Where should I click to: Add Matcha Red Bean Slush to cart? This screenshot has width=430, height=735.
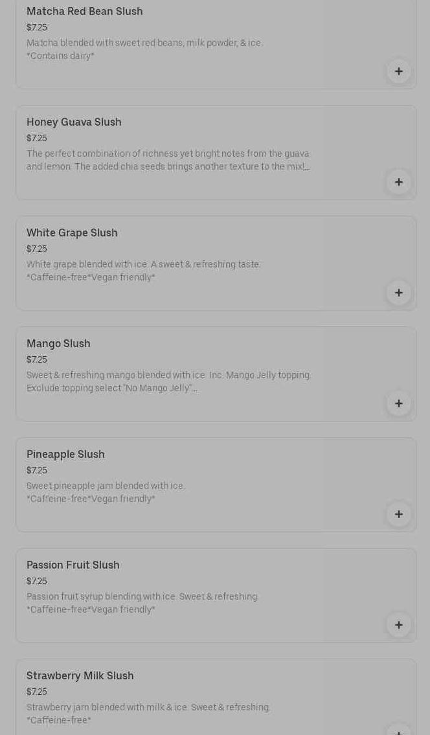click(398, 71)
